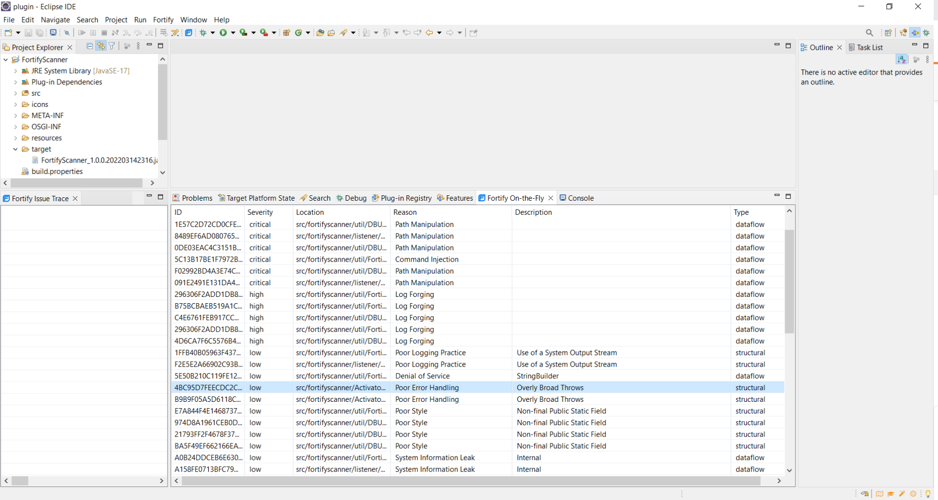Open the Back navigation history dropdown
This screenshot has width=938, height=500.
439,33
